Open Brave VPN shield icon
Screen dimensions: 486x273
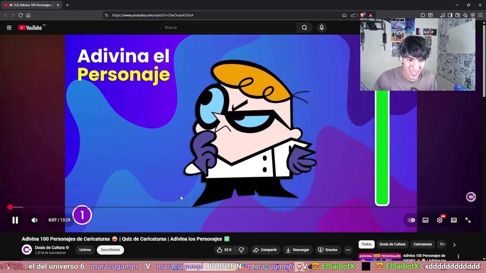click(473, 15)
